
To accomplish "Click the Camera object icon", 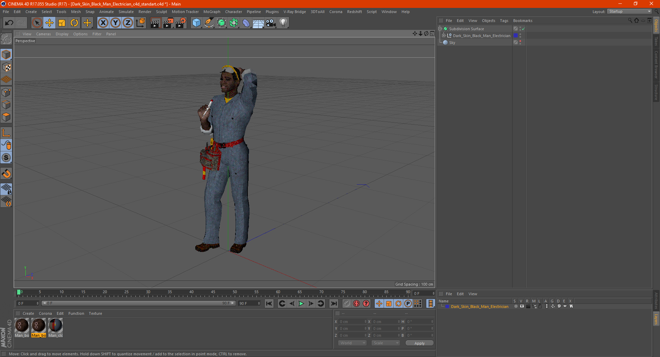I will (x=271, y=23).
